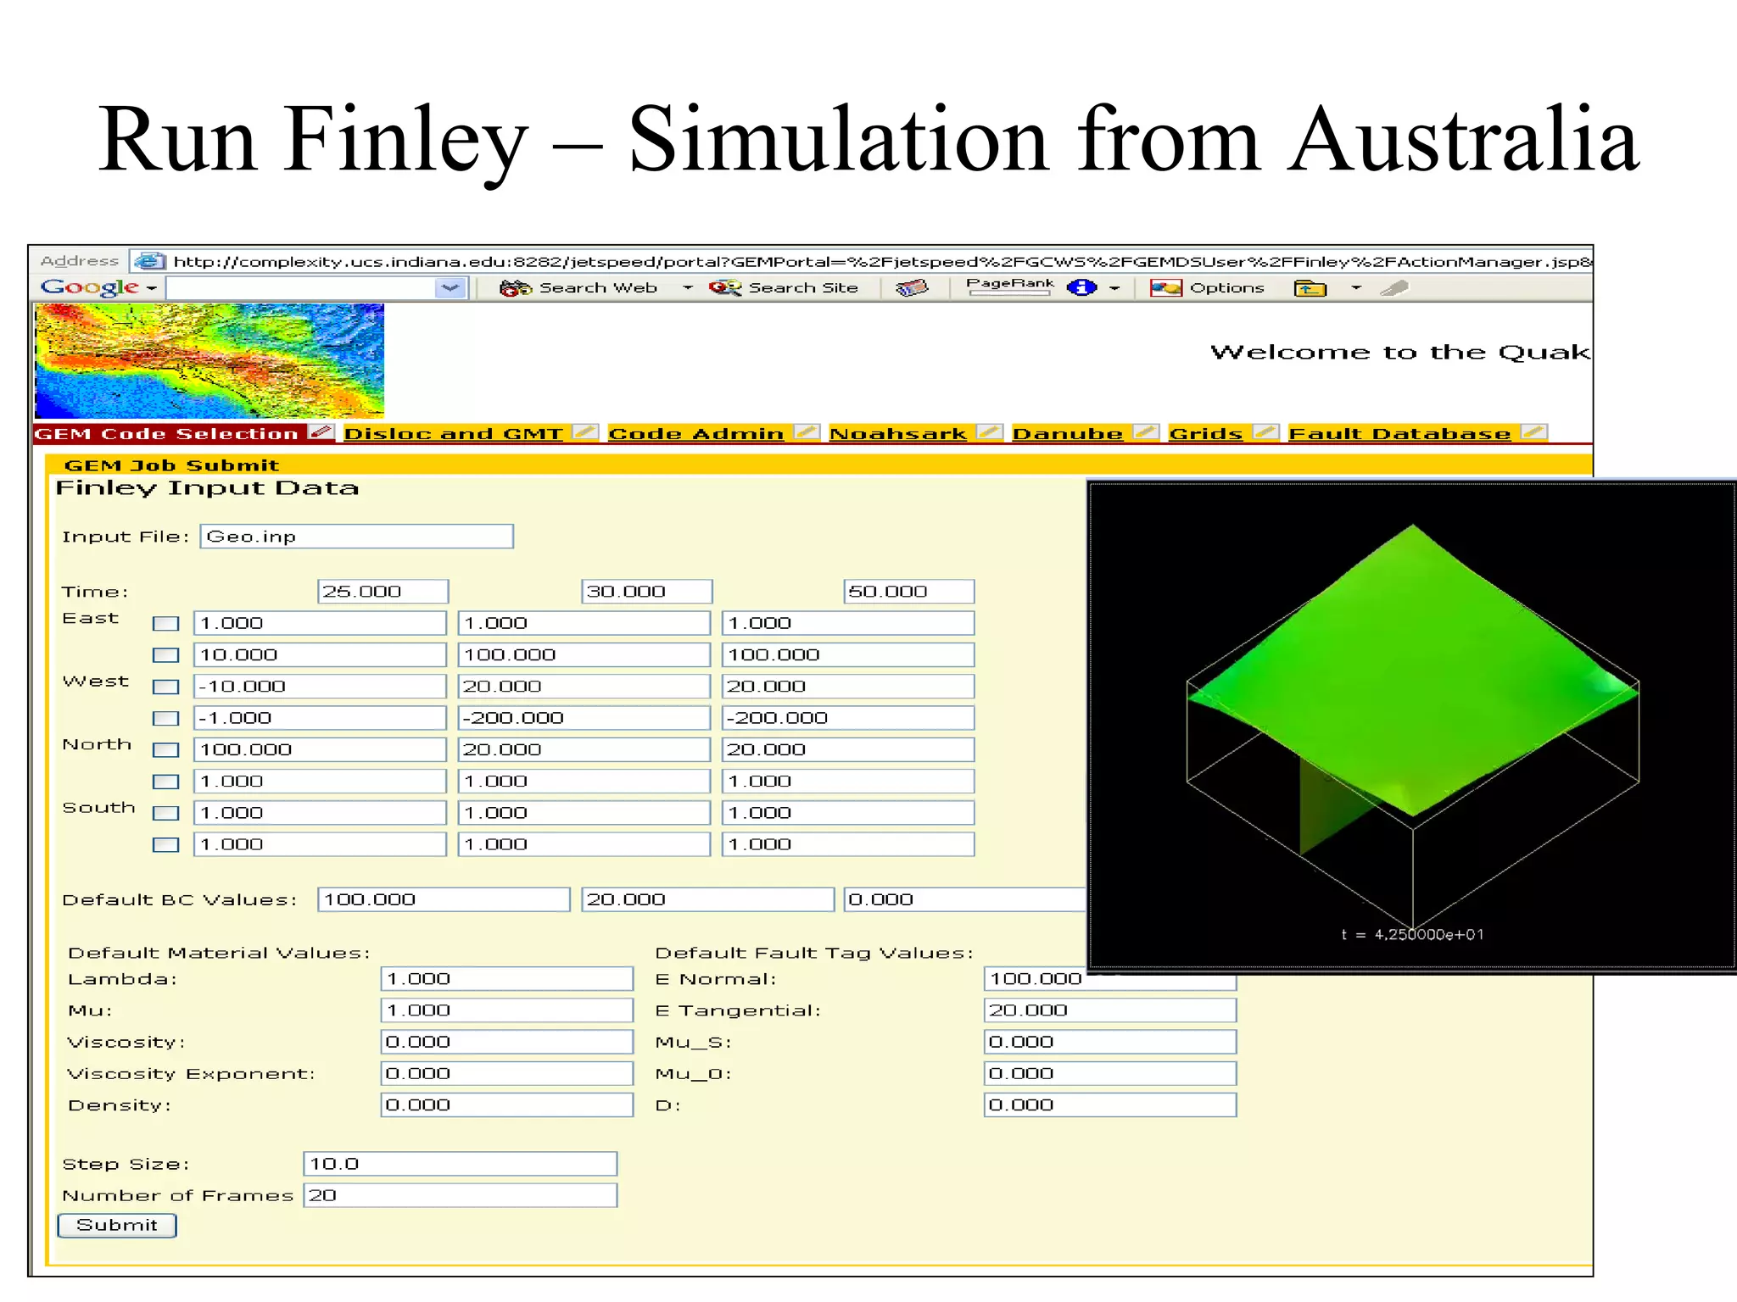The height and width of the screenshot is (1302, 1737).
Task: Click the Internet Explorer page icon in address bar
Action: pyautogui.click(x=150, y=261)
